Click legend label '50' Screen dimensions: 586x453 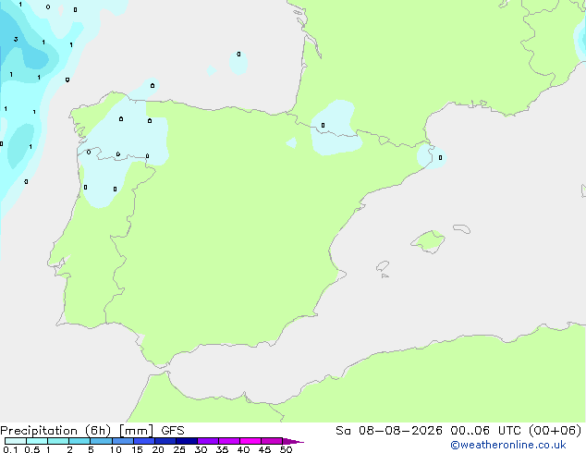click(x=286, y=449)
